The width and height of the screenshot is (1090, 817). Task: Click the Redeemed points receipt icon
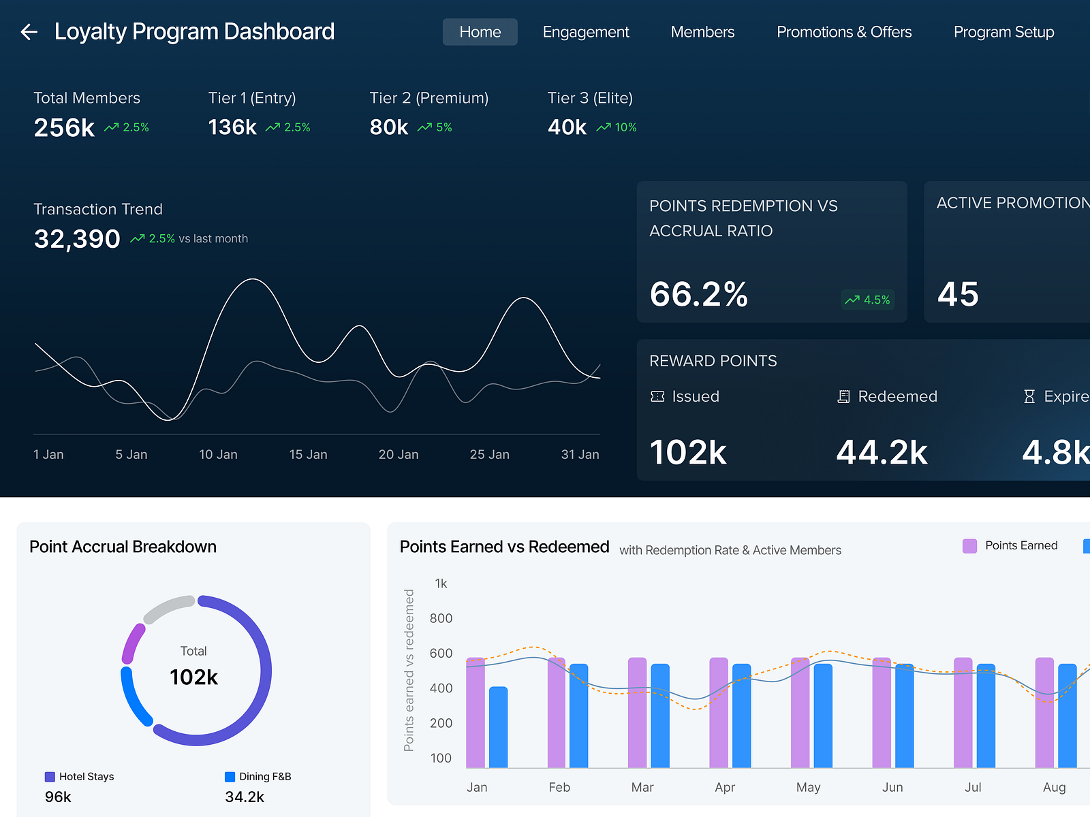point(845,396)
